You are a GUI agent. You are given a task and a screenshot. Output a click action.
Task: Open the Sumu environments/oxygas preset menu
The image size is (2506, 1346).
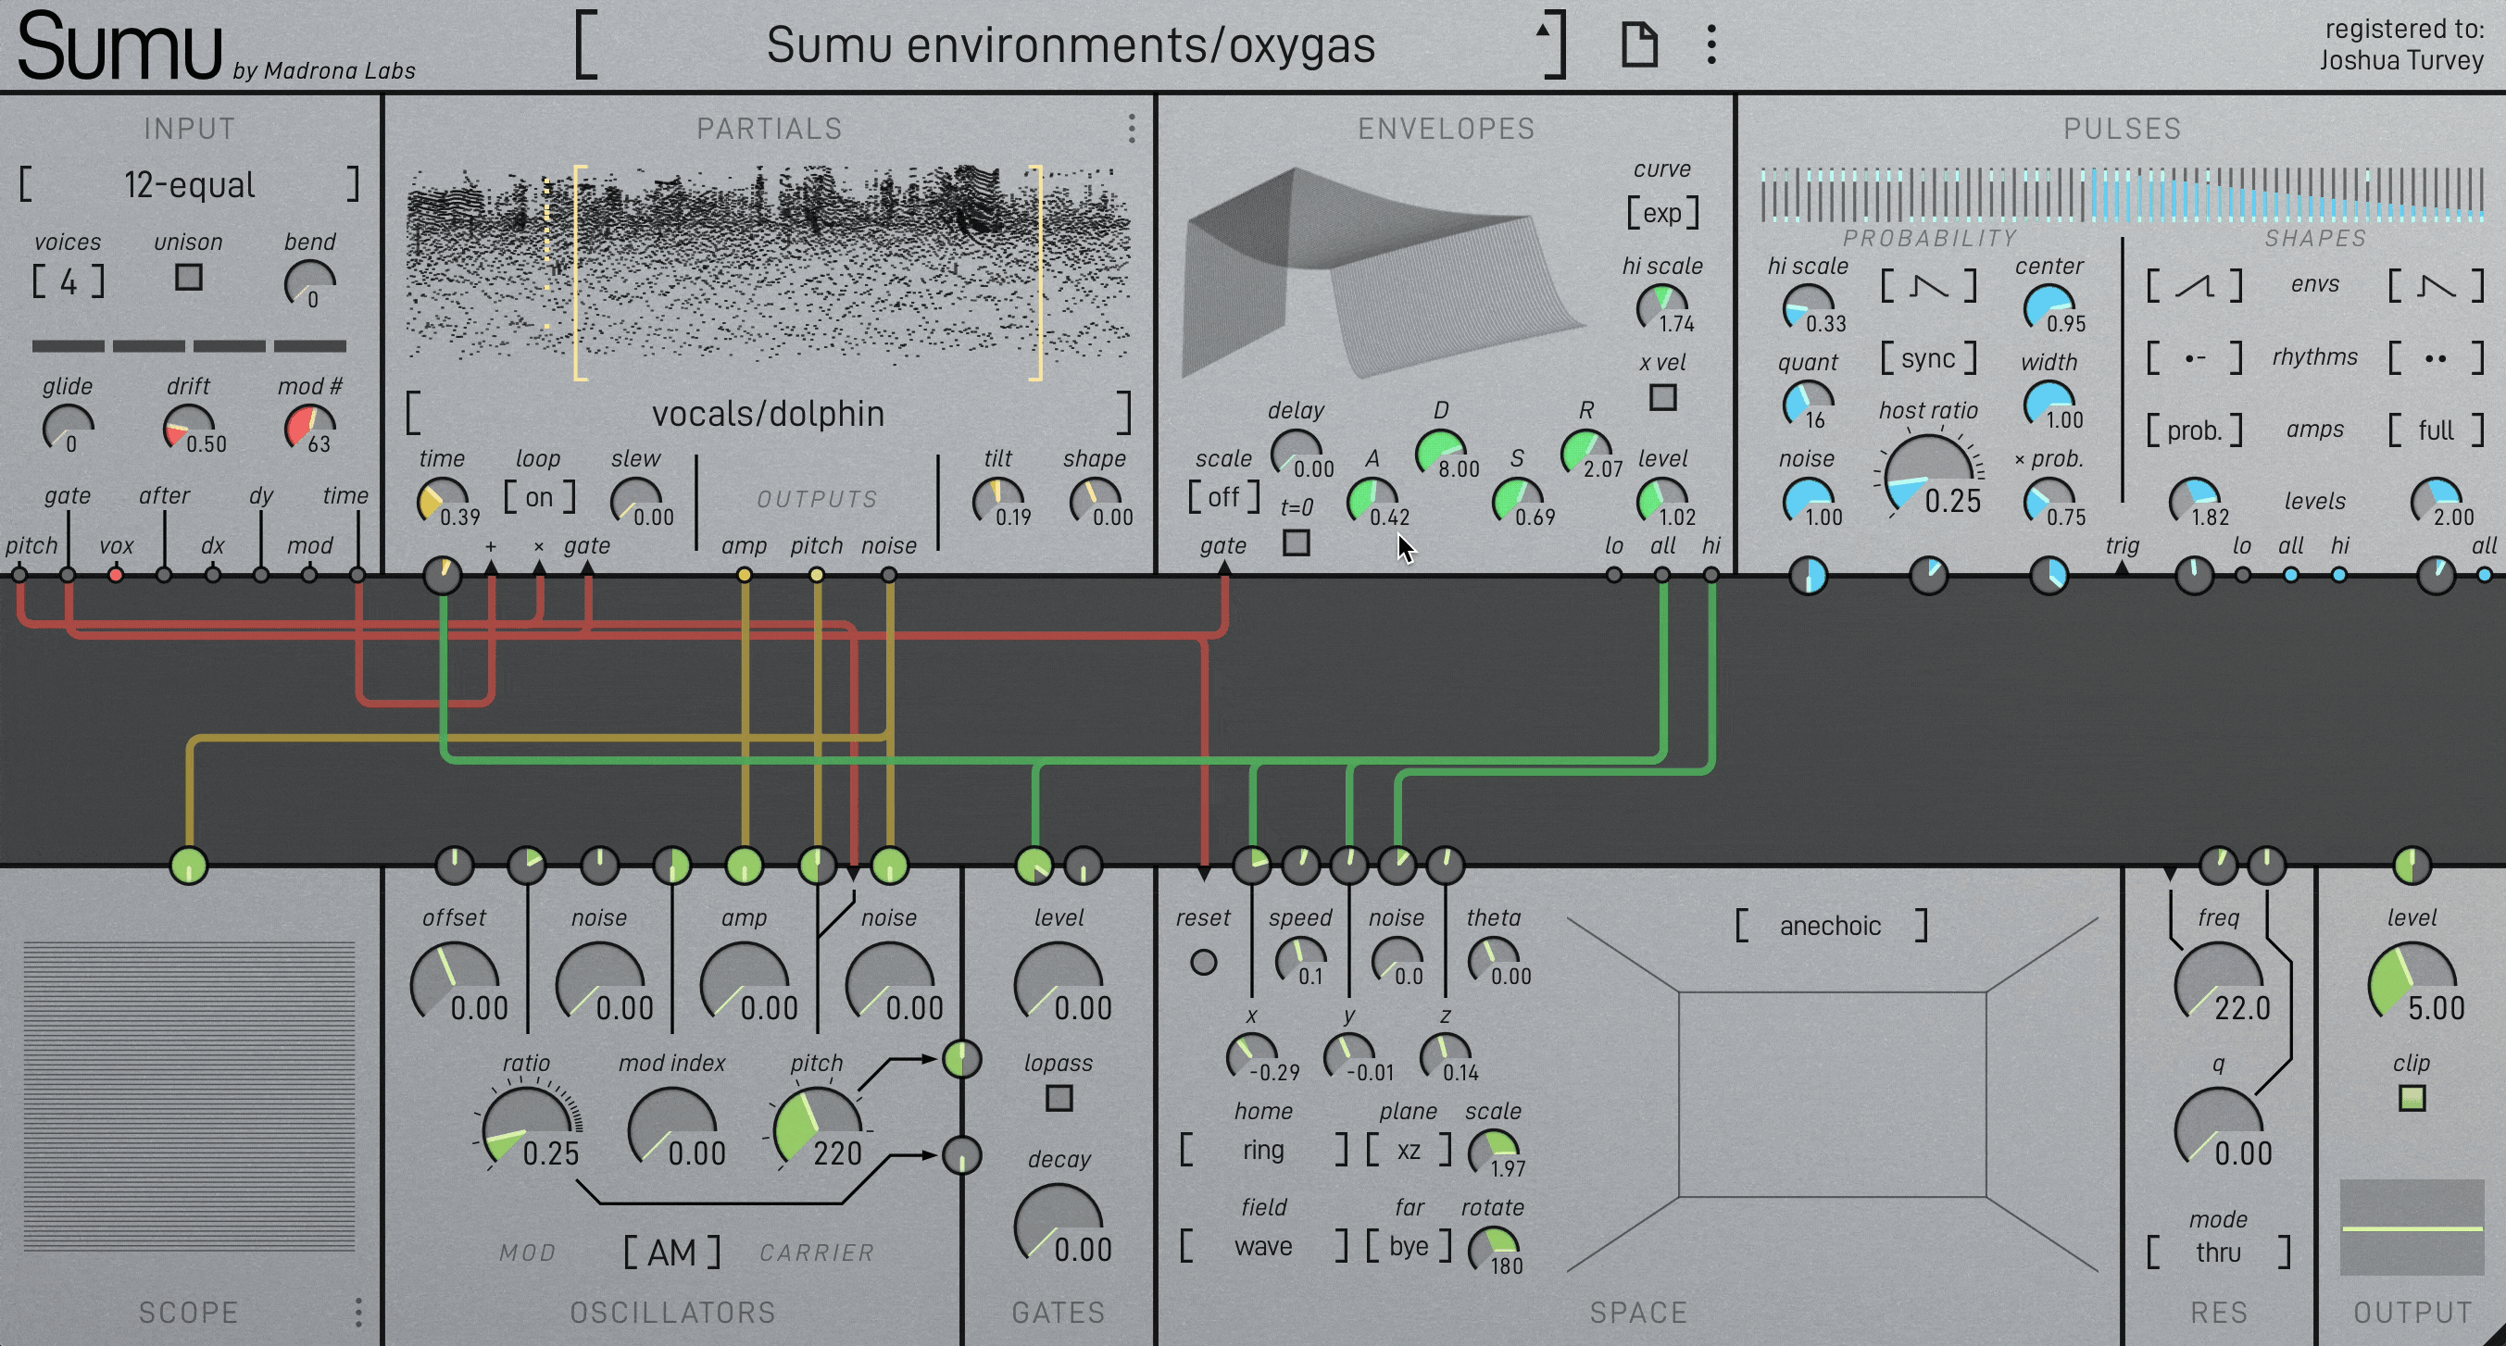1071,44
